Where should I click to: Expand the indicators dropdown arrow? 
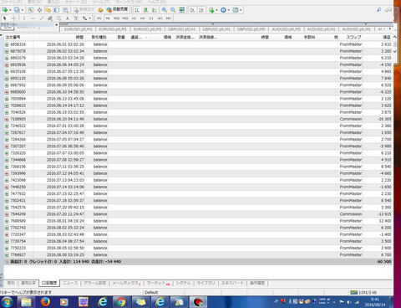click(216, 10)
